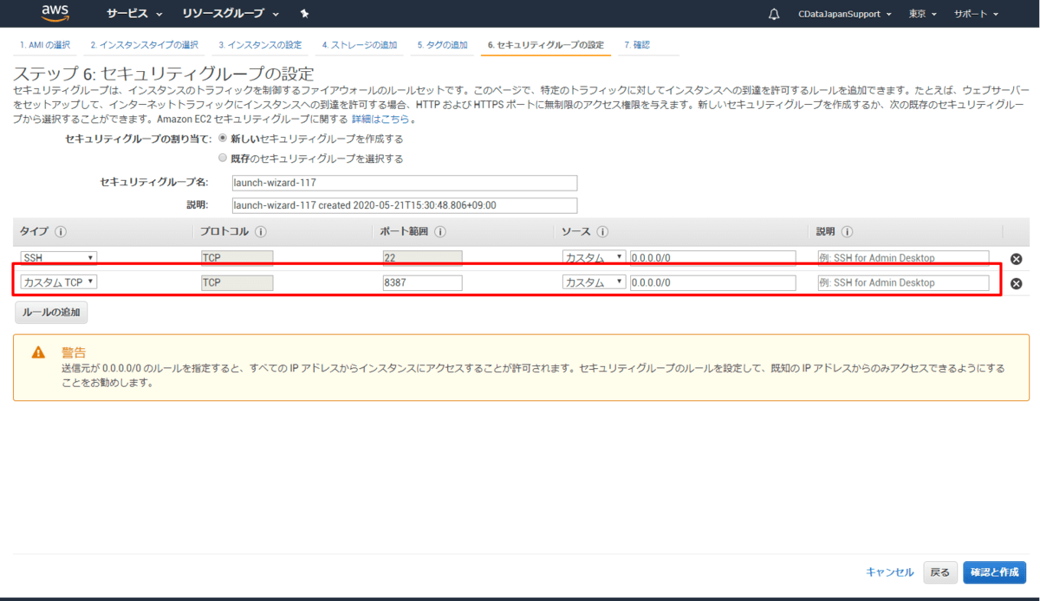Go to step 5. タグの追加 tab
The width and height of the screenshot is (1040, 601).
click(442, 44)
